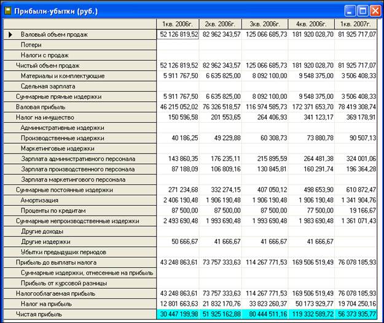Click the cell 114 267 771,53 in Прибыль до выплаты налога
This screenshot has width=384, height=323.
(x=265, y=262)
